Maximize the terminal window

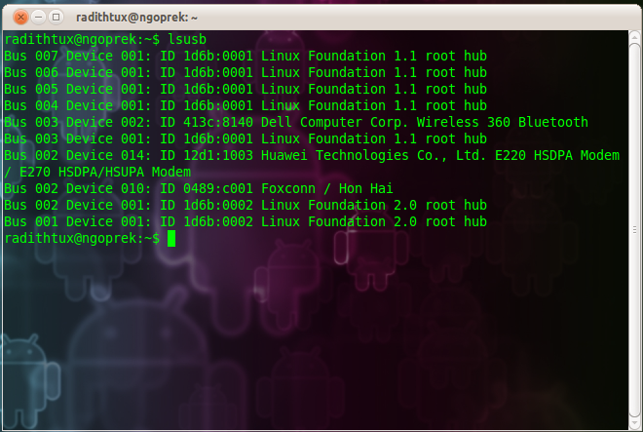click(x=56, y=17)
